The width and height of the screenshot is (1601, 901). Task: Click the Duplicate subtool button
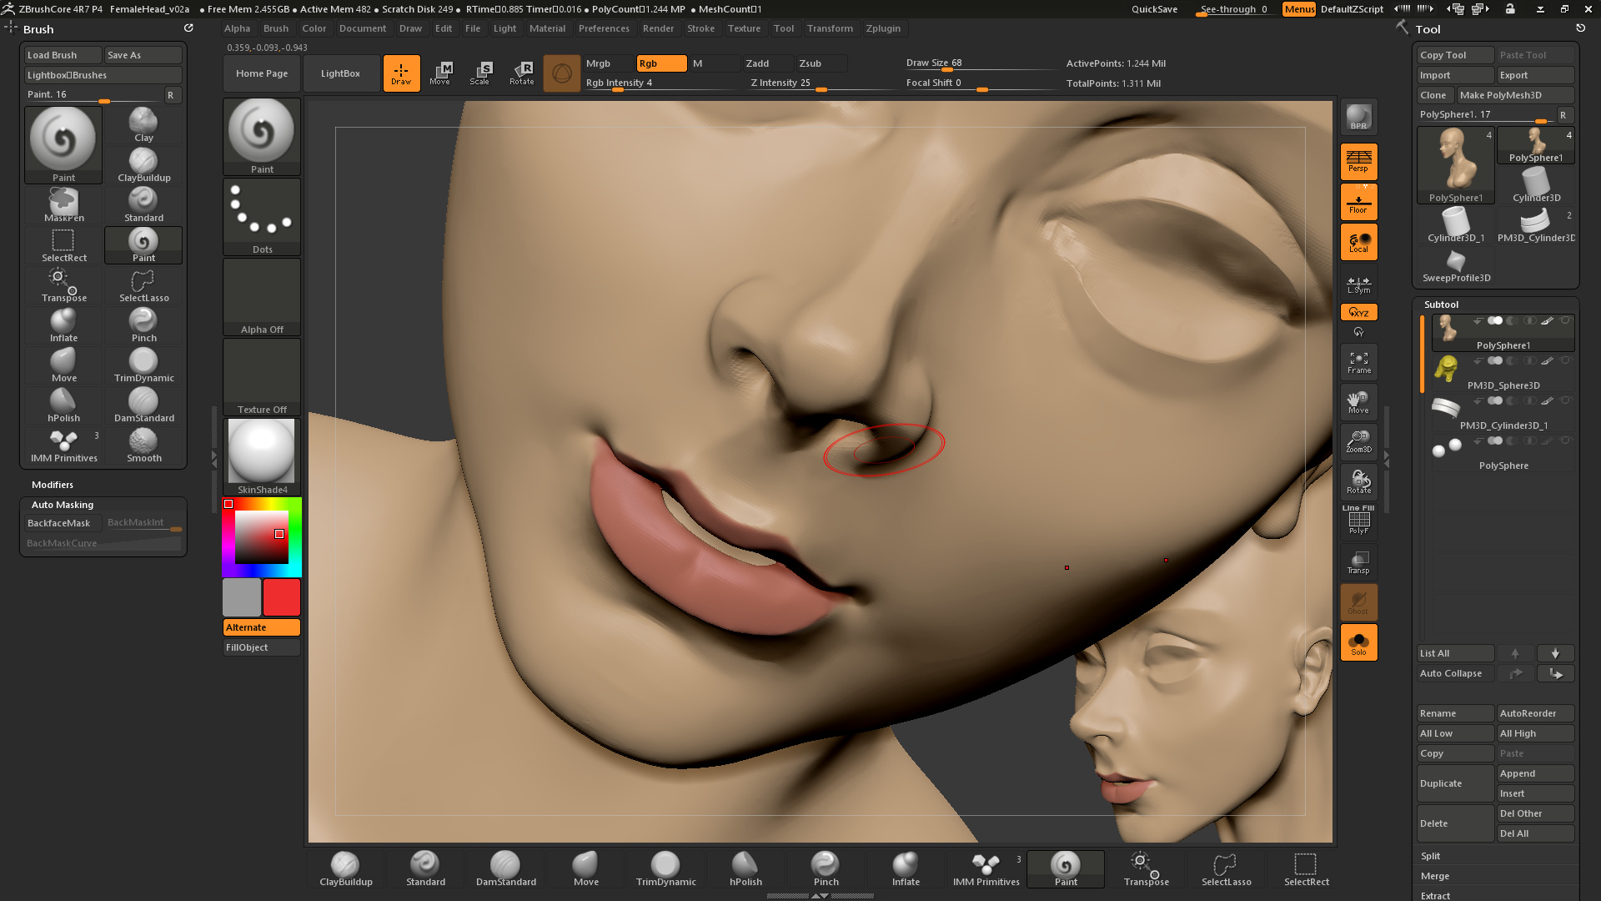pyautogui.click(x=1455, y=783)
